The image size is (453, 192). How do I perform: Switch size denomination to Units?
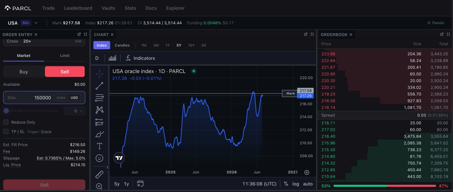coord(61,98)
